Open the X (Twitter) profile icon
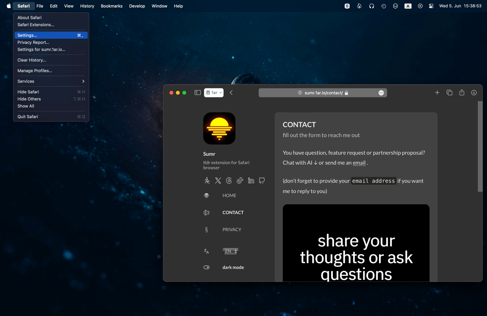Viewport: 487px width, 316px height. 218,181
